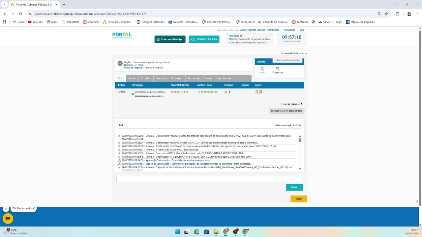The image size is (422, 237).
Task: Open the Importado bookmarks folder
Action: click(71, 22)
